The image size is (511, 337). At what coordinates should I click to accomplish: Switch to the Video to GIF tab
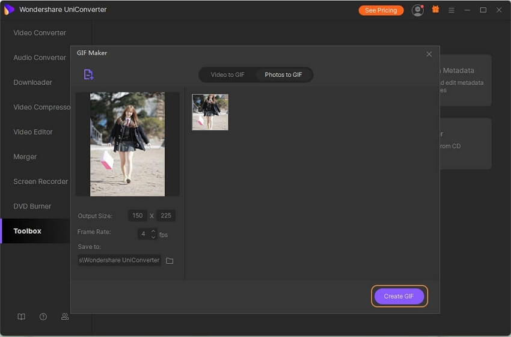click(x=227, y=75)
